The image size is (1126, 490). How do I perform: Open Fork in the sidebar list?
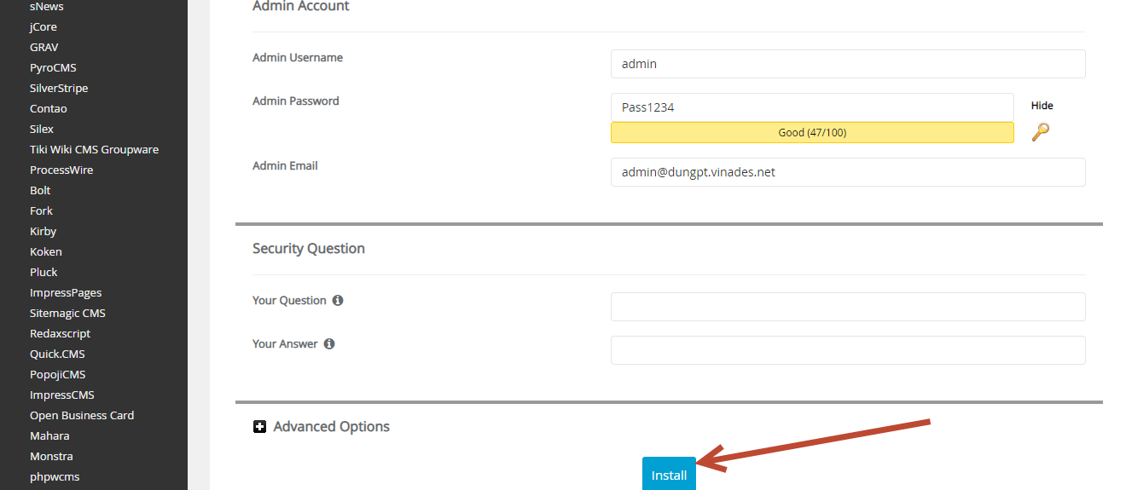coord(41,211)
